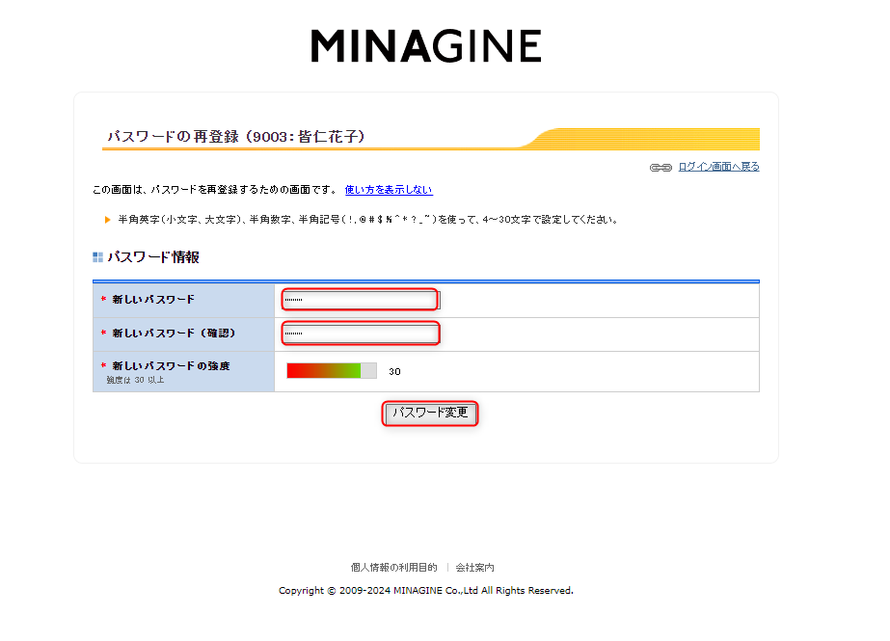Click the パスワード変更 button

[430, 413]
